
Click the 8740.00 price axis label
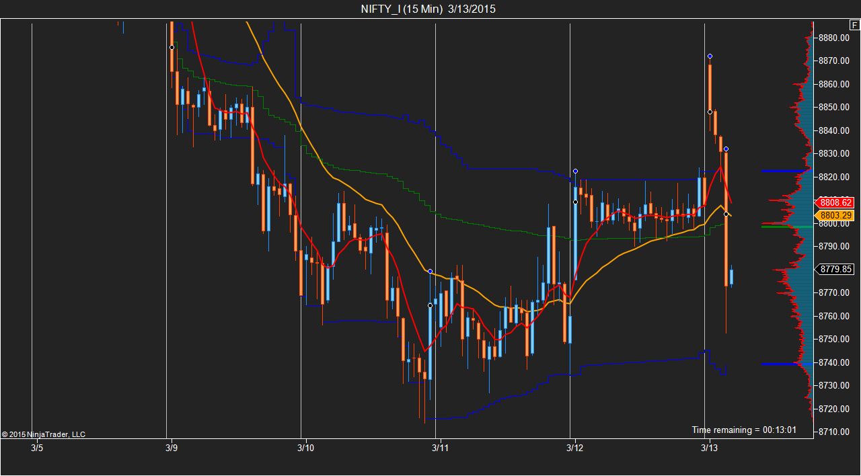pos(835,362)
